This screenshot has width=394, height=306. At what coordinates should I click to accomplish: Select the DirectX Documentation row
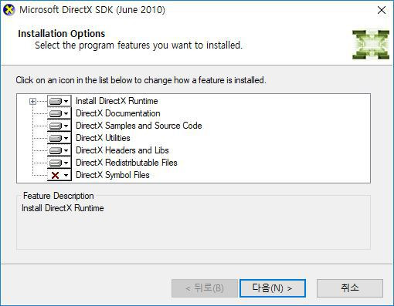118,113
